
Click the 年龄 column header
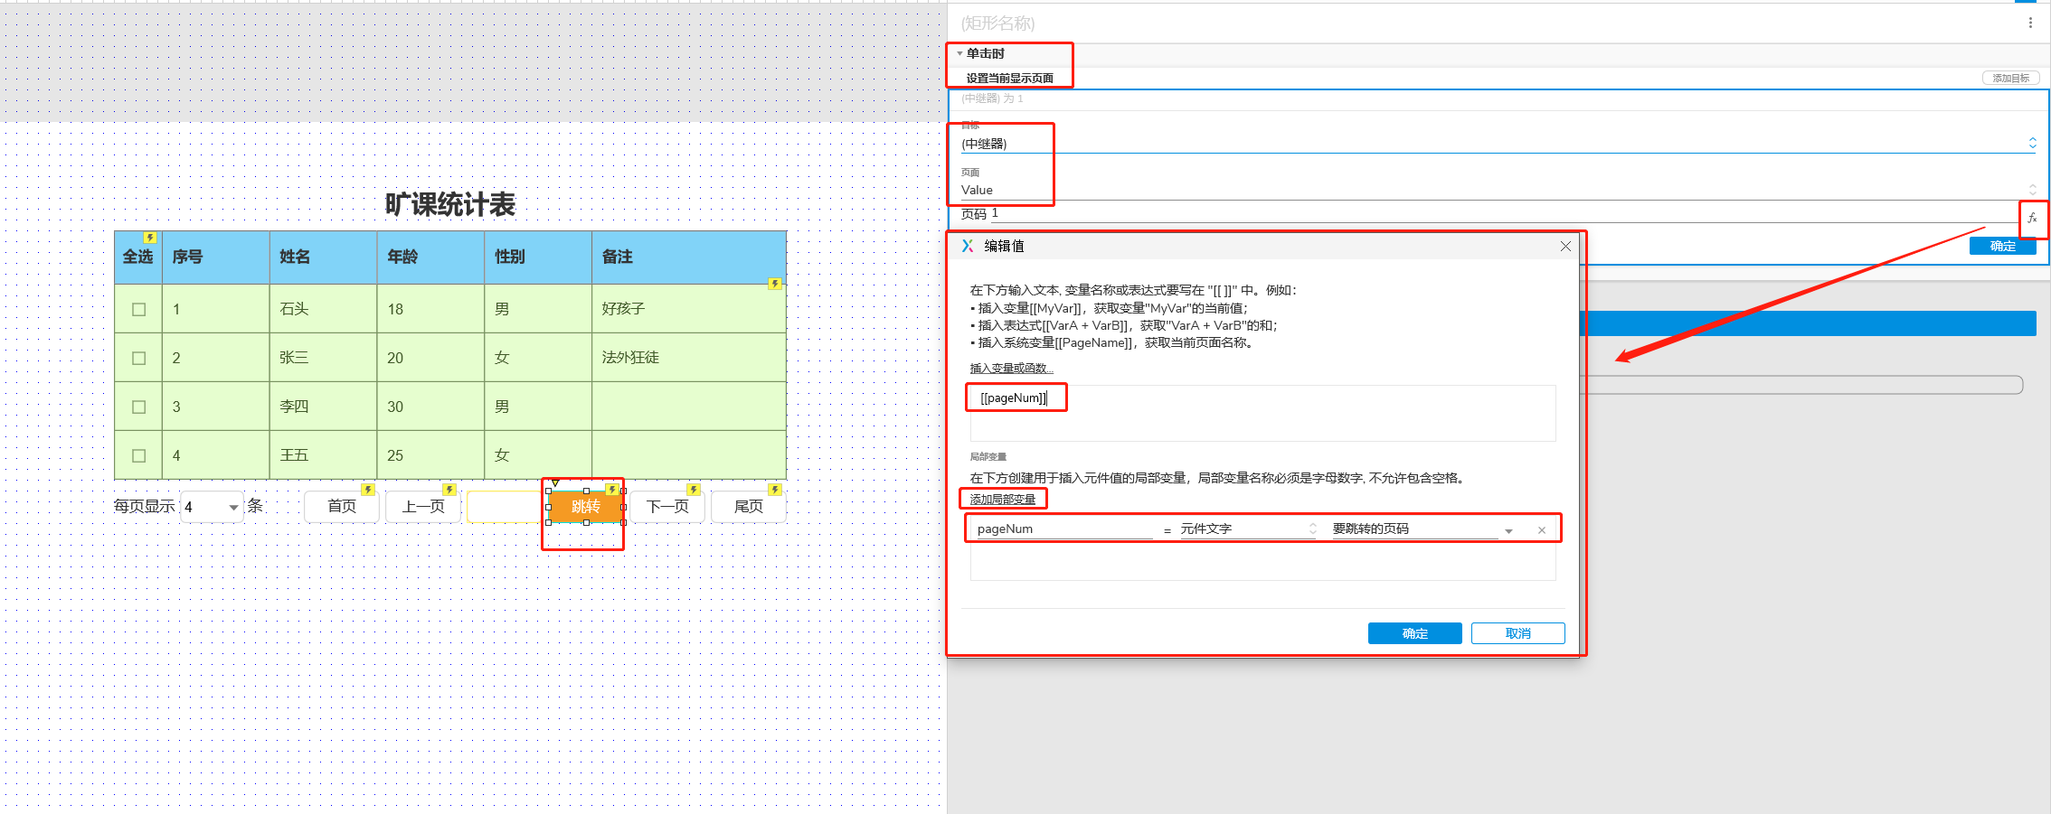point(430,257)
